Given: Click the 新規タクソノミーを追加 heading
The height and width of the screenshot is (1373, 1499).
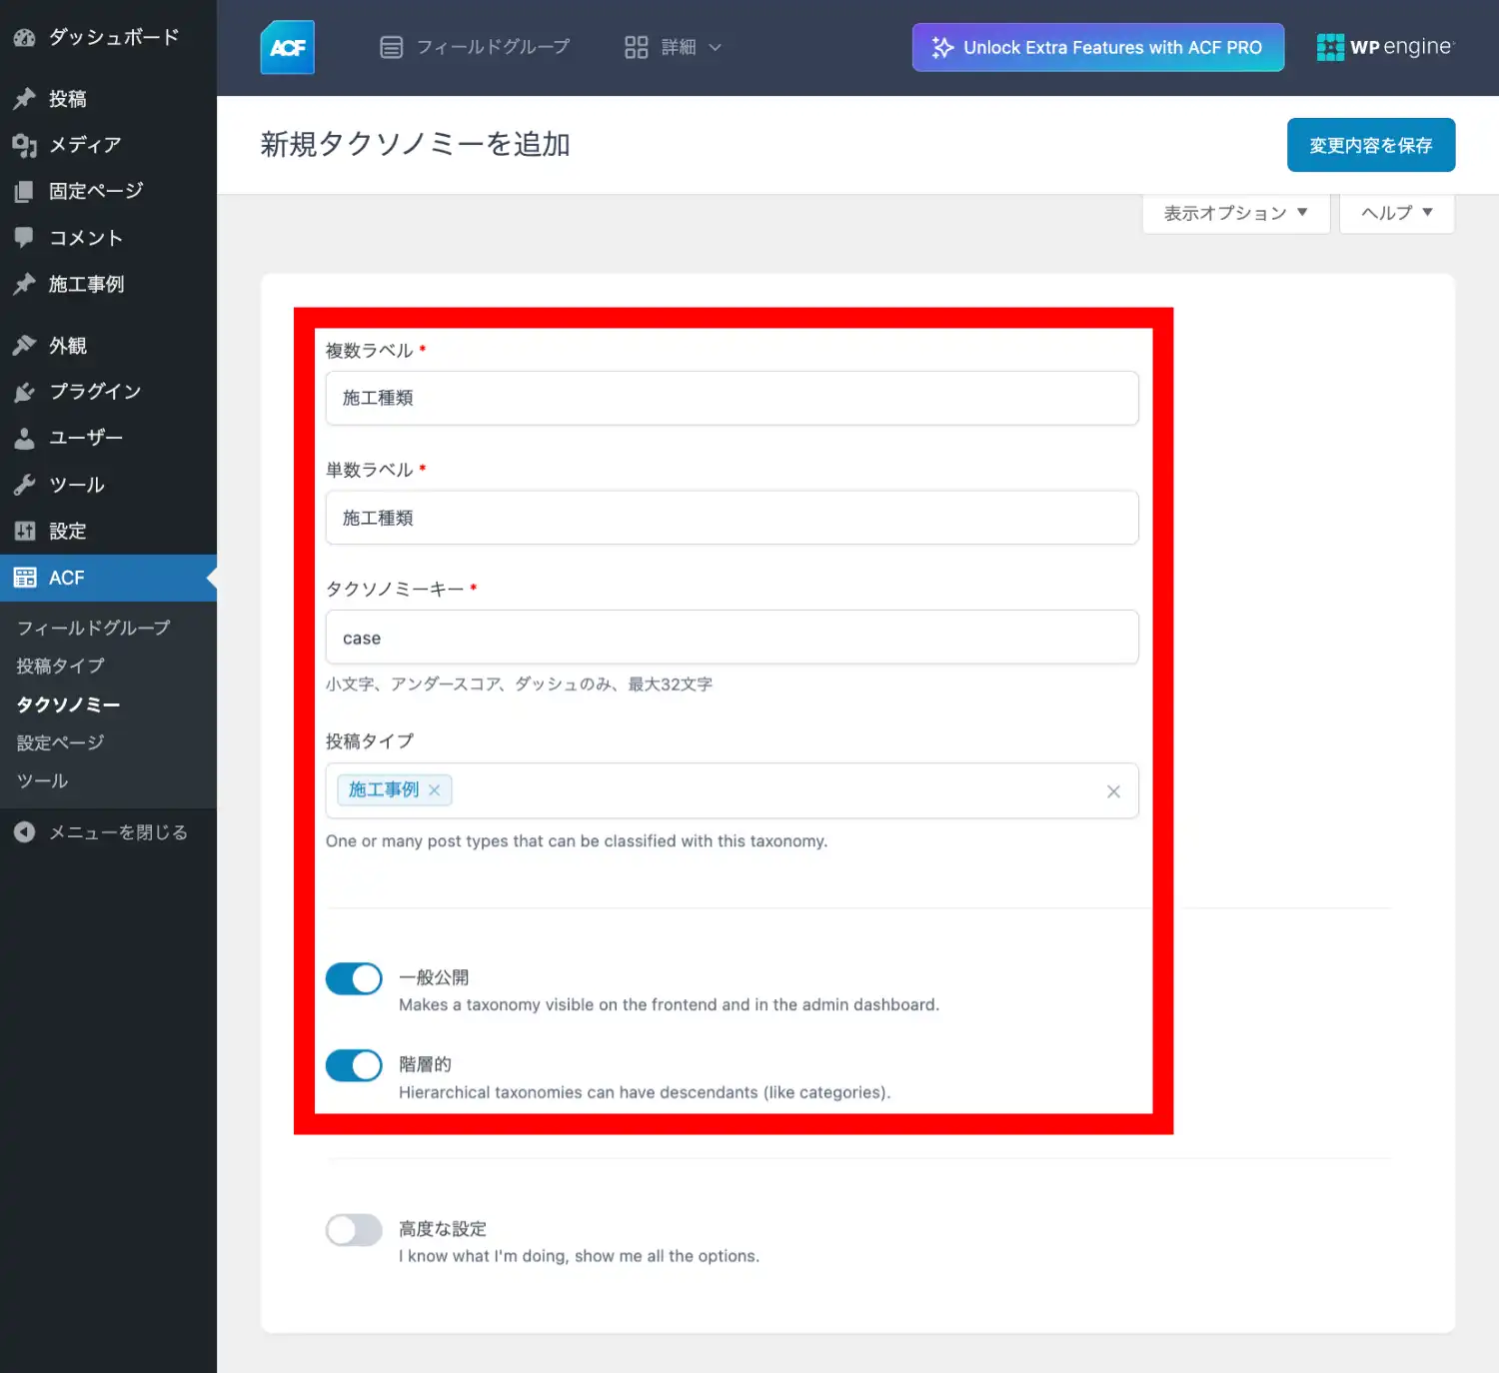Looking at the screenshot, I should (x=415, y=144).
